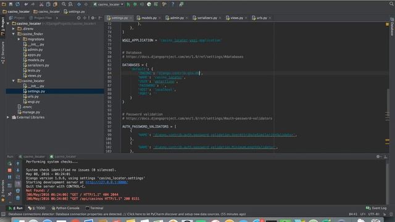Click the Help question mark icon
Image resolution: width=395 pixels, height=222 pixels.
click(x=173, y=4)
